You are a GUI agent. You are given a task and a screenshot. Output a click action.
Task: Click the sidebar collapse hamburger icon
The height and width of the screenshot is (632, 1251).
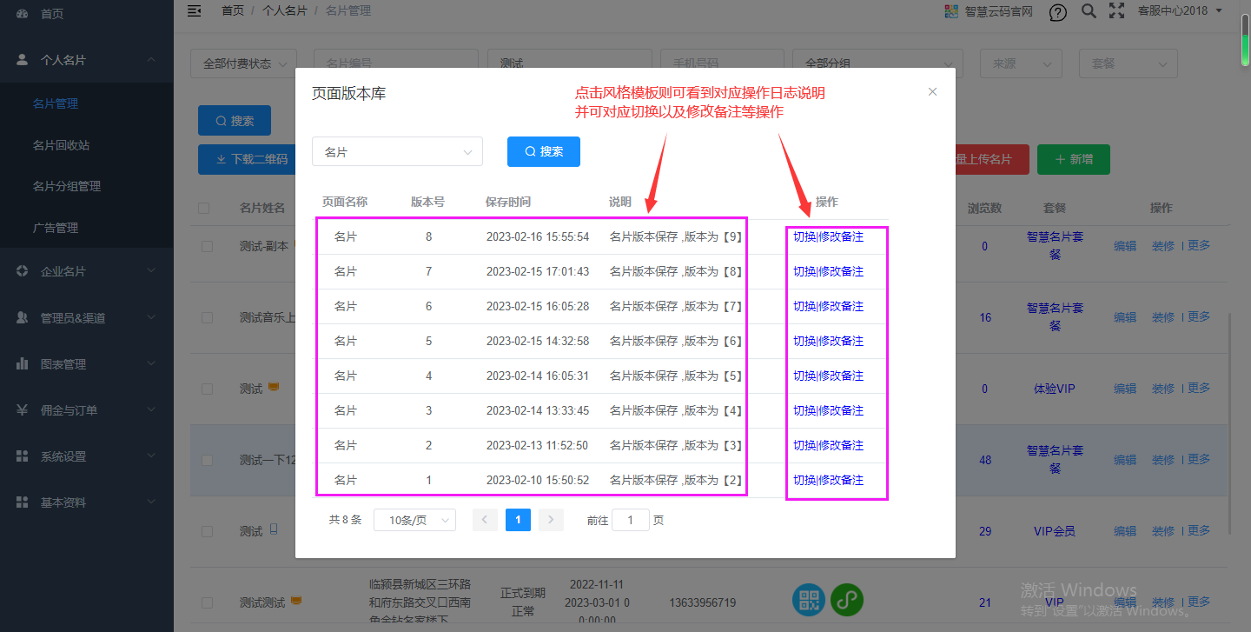tap(195, 10)
